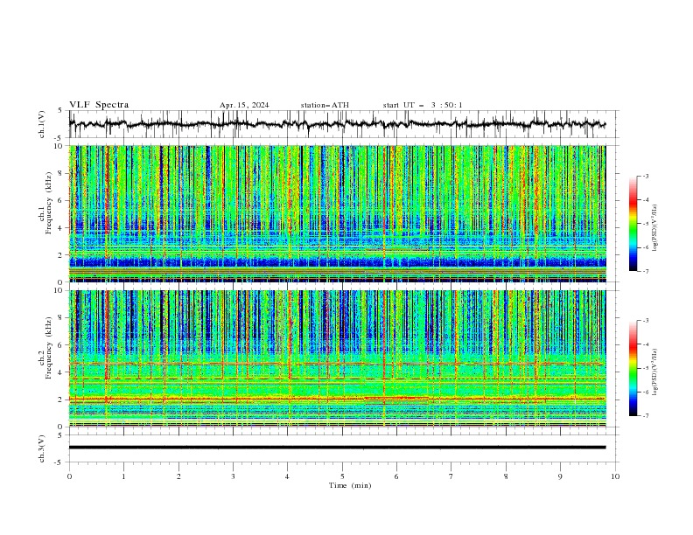
Task: Click the 'Time (min)' axis title
Action: [x=350, y=485]
